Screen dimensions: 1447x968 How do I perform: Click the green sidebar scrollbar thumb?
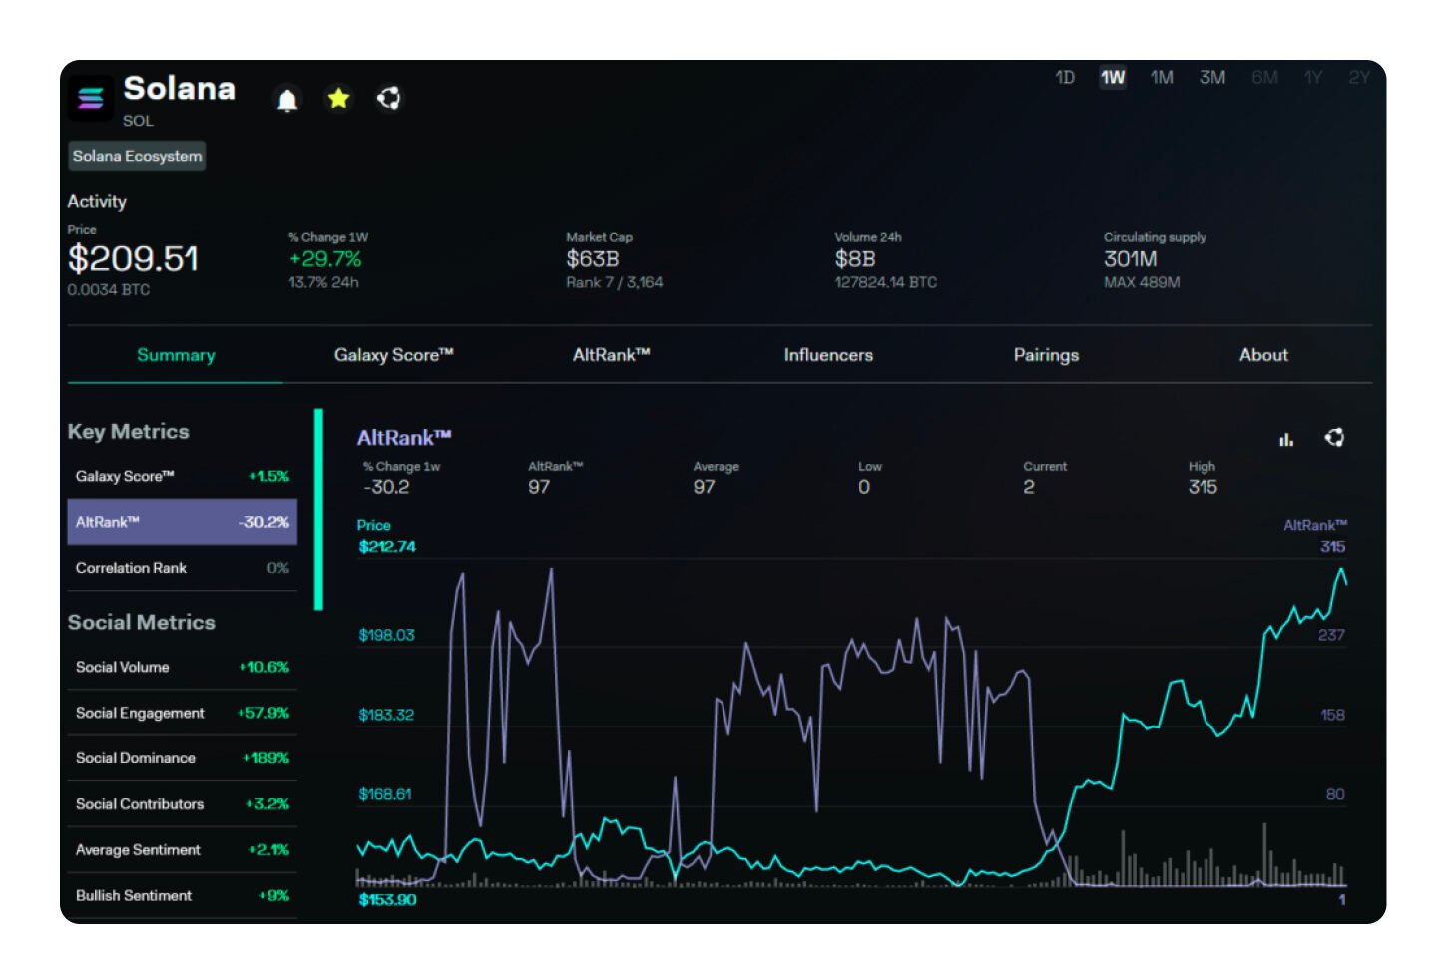tap(318, 509)
